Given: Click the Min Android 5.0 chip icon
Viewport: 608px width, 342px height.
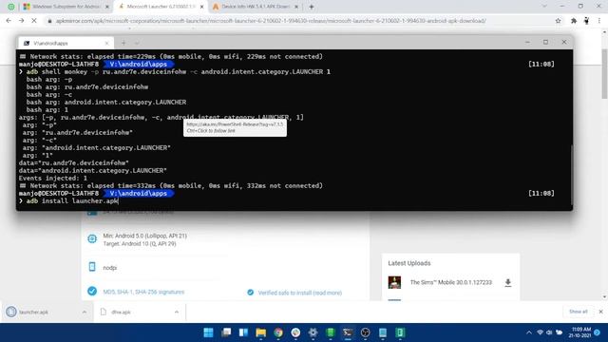Looking at the screenshot, I should [x=92, y=238].
